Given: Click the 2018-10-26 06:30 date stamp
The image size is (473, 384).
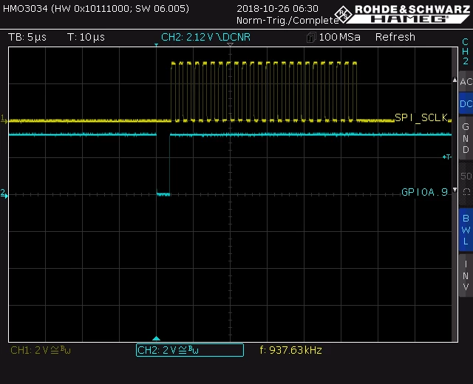Looking at the screenshot, I should [x=277, y=8].
